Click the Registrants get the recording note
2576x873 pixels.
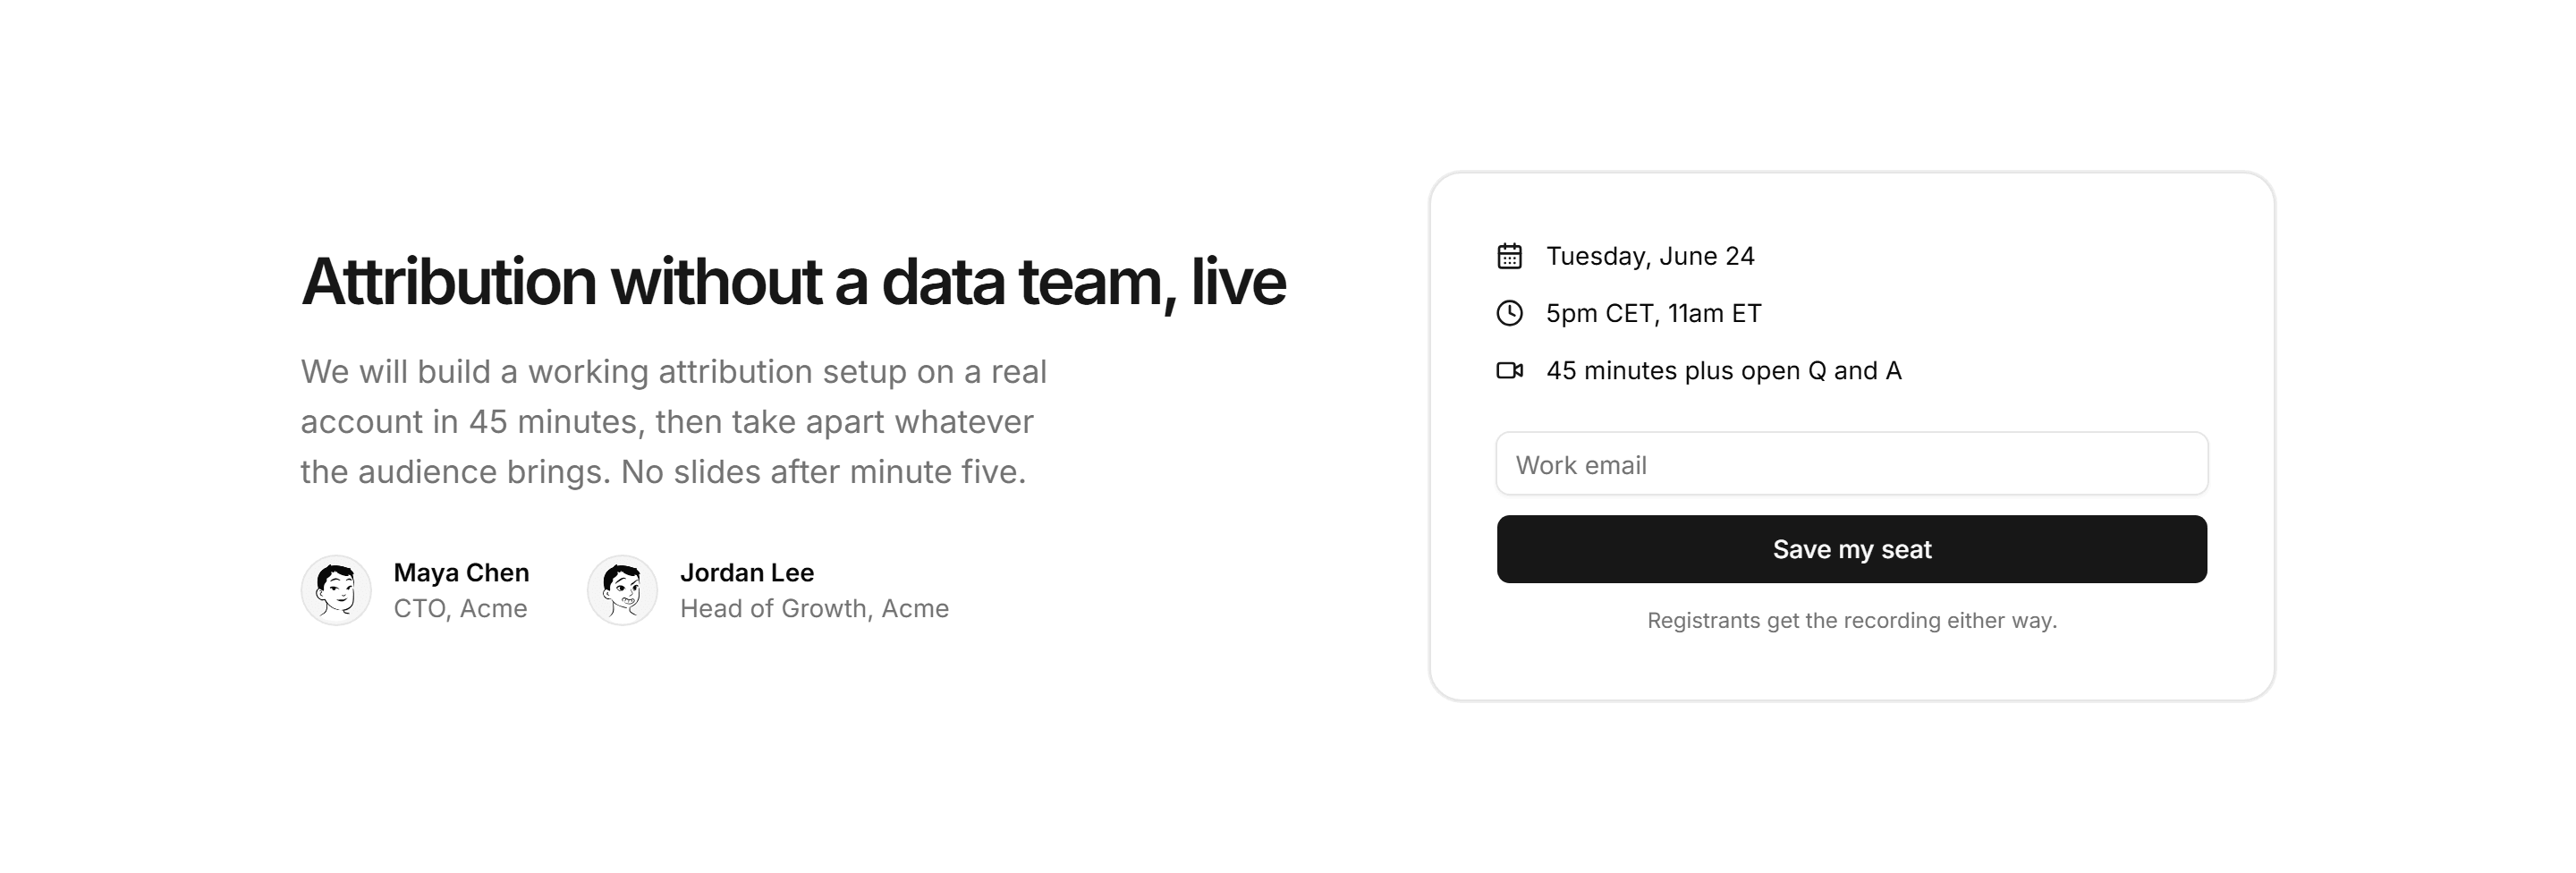pos(1852,620)
